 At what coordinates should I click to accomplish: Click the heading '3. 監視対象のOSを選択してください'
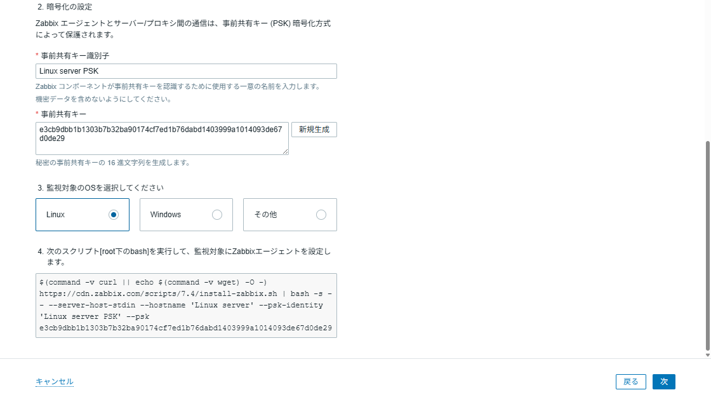point(101,188)
